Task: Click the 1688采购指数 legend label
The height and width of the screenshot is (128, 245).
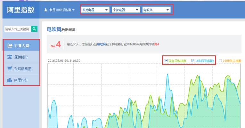Action: coord(204,61)
